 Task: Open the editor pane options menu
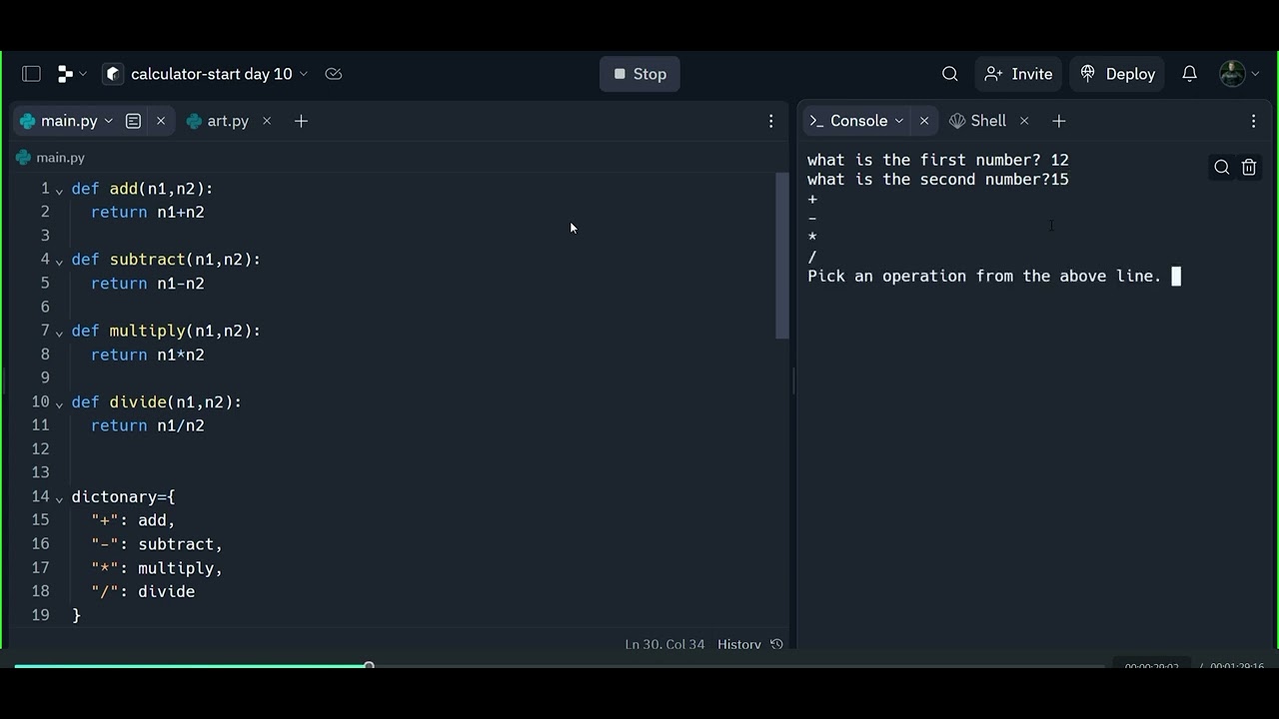[x=770, y=121]
